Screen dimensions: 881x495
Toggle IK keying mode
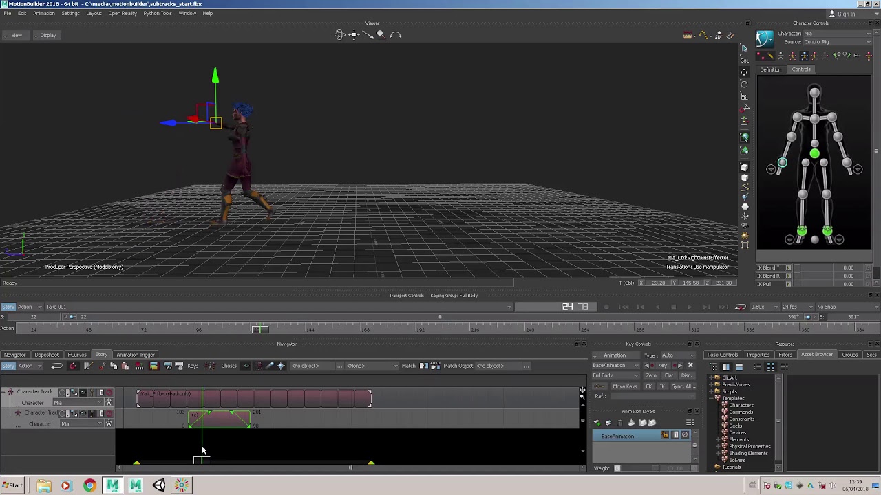(661, 386)
